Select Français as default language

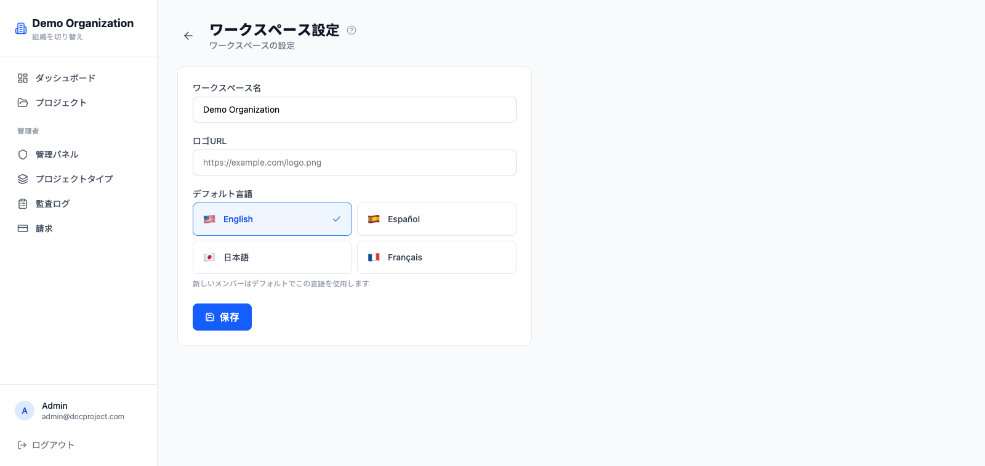[436, 257]
